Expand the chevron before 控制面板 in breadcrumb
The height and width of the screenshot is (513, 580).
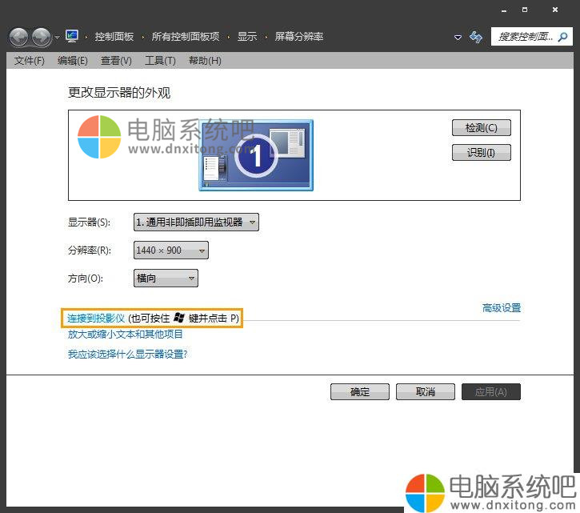(x=86, y=37)
